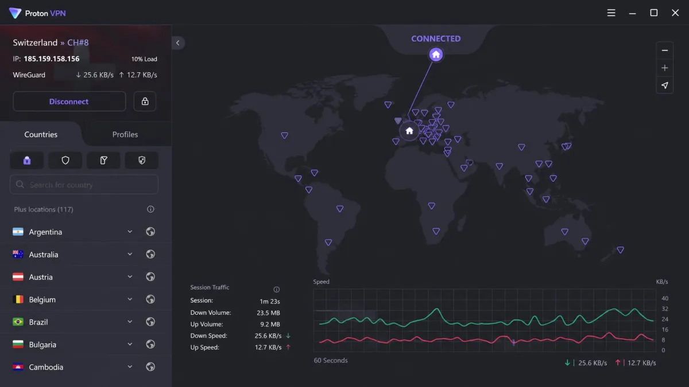Image resolution: width=689 pixels, height=387 pixels.
Task: Connect via Brazil globe icon
Action: pos(150,322)
